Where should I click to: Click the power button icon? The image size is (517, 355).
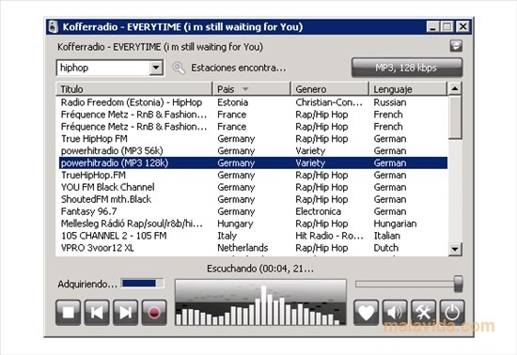[x=452, y=312]
